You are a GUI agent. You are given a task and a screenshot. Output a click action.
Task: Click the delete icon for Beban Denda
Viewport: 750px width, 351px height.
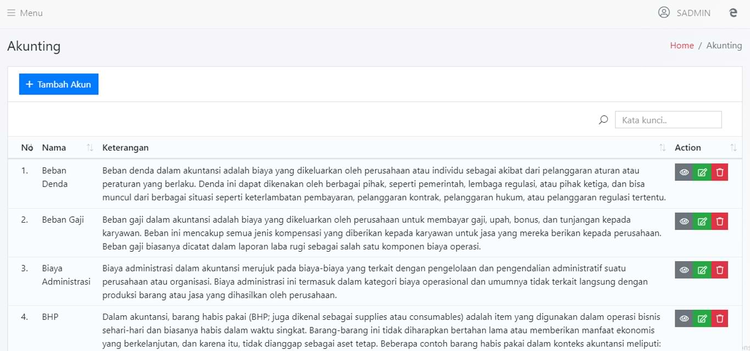[720, 172]
